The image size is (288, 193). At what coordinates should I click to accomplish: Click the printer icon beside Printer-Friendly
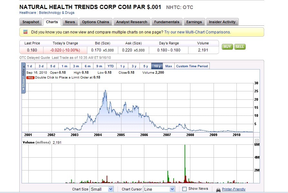(x=218, y=189)
